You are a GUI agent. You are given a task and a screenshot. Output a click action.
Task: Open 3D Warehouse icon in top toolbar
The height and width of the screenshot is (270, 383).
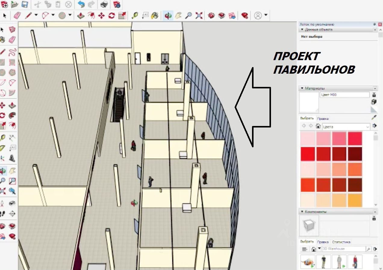[212, 15]
